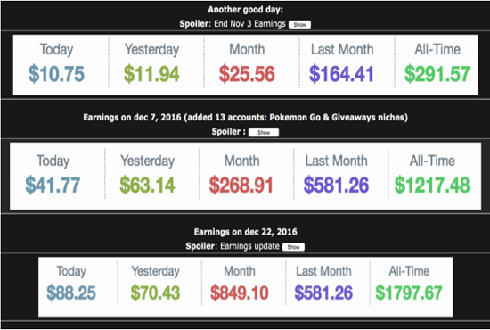Viewport: 490px width, 330px height.
Task: Click the All-Time label above $1217.48
Action: (x=432, y=161)
